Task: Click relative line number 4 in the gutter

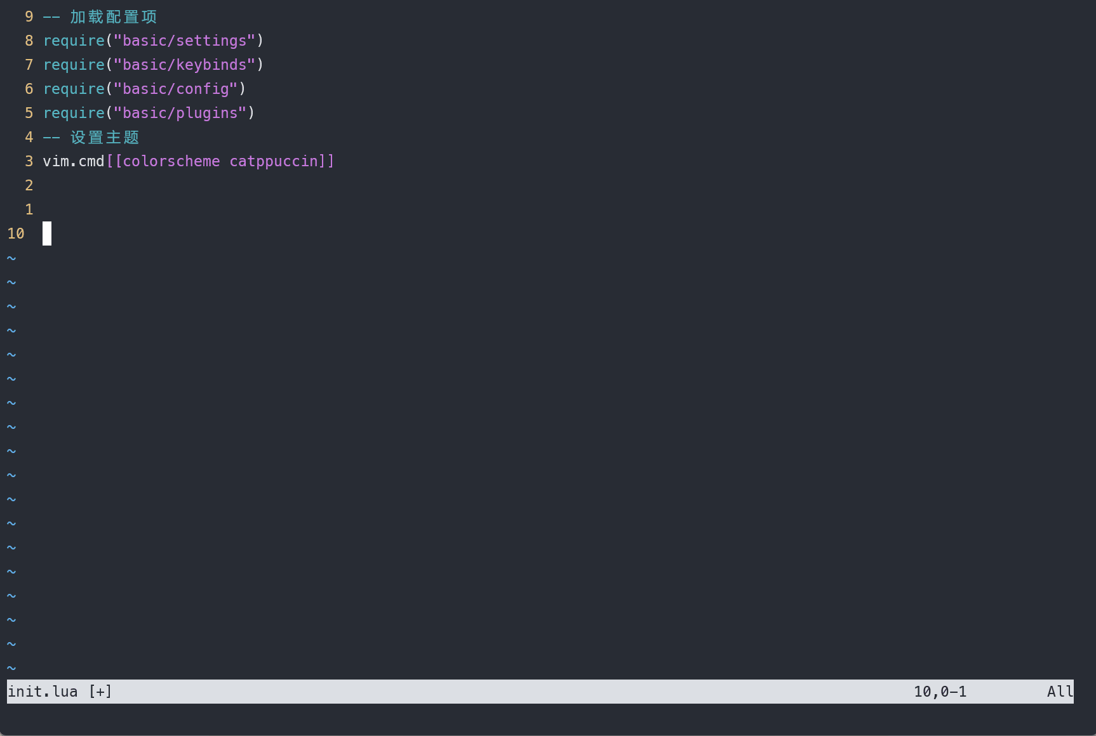Action: click(x=29, y=137)
